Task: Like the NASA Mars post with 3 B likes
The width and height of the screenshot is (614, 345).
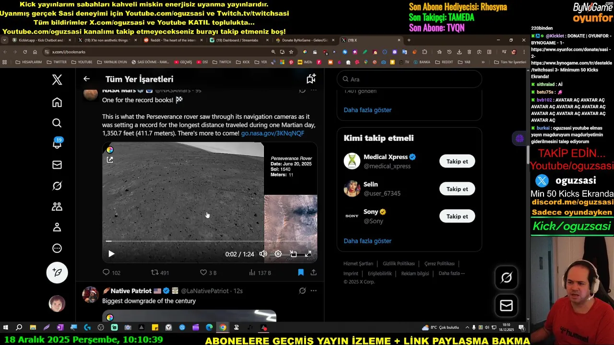Action: coord(208,272)
